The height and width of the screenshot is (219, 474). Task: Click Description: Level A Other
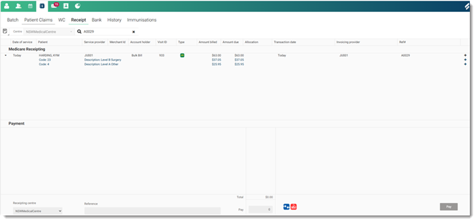click(101, 64)
